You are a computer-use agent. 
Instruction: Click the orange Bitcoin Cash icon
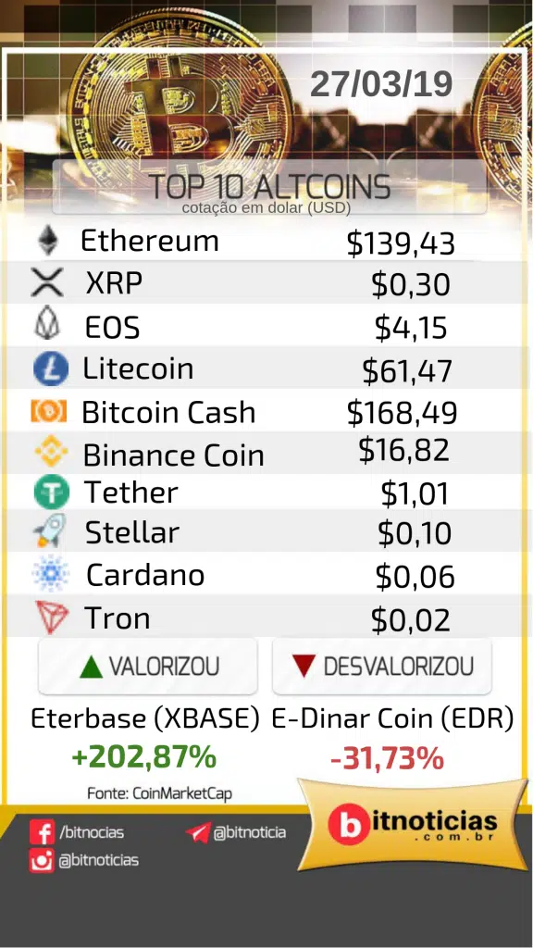49,412
